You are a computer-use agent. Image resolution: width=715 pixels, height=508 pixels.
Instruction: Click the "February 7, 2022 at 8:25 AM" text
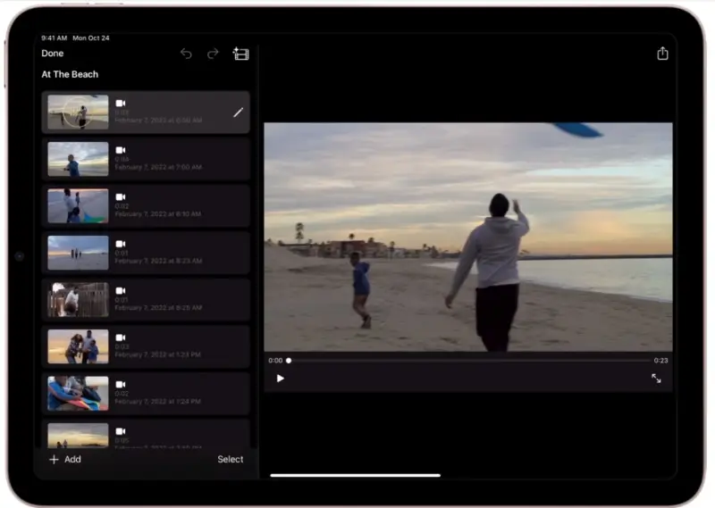click(x=158, y=308)
